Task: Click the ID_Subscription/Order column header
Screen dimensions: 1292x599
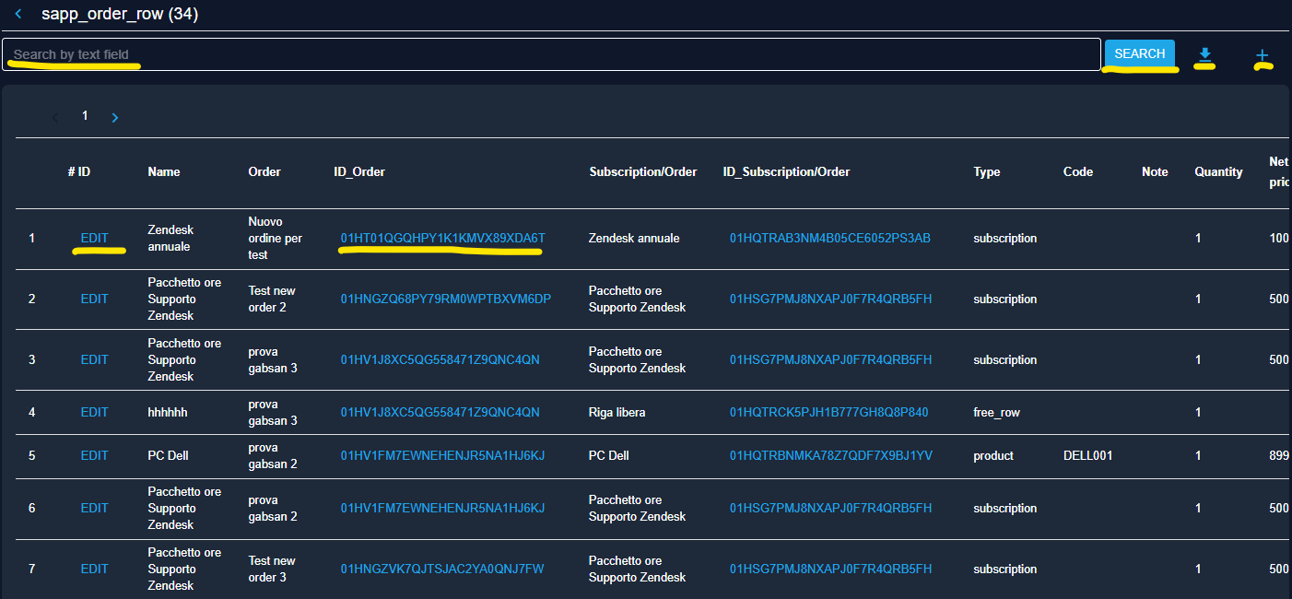Action: point(786,172)
